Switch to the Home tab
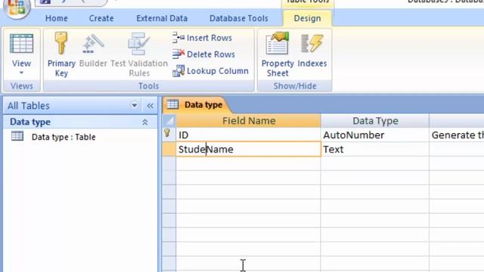The height and width of the screenshot is (272, 484). coord(57,18)
